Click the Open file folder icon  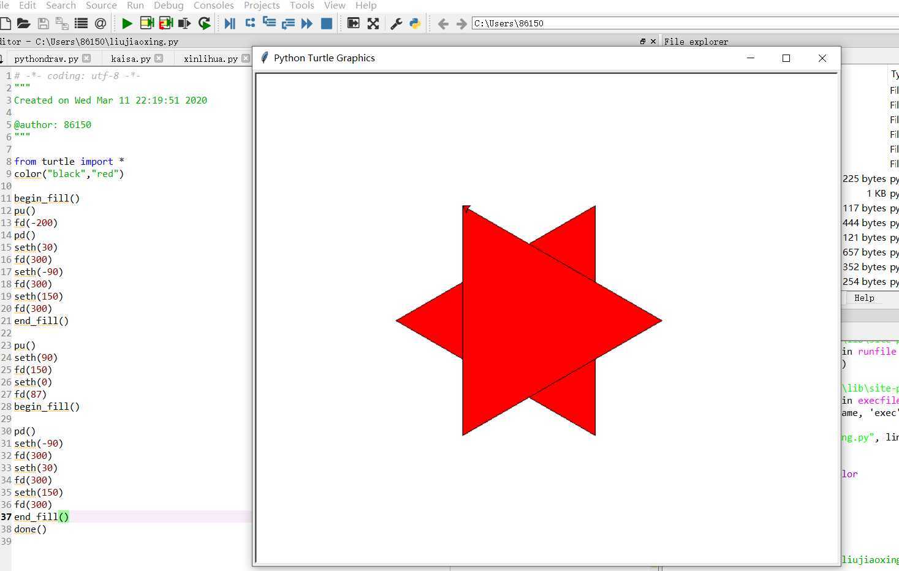24,23
